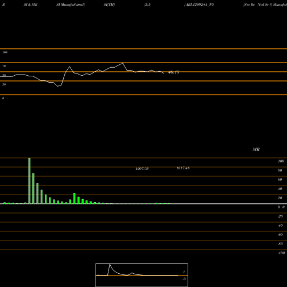This screenshot has width=287, height=287.
Task: Click the tallest green MR histogram bar
Action: click(x=29, y=181)
